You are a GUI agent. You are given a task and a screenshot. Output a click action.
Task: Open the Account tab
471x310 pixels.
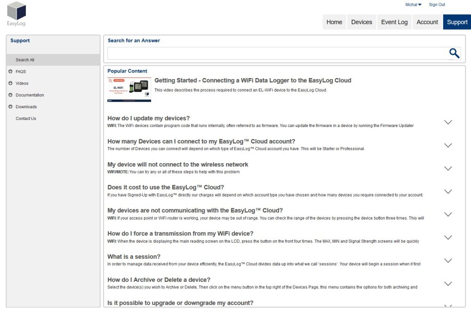point(427,22)
